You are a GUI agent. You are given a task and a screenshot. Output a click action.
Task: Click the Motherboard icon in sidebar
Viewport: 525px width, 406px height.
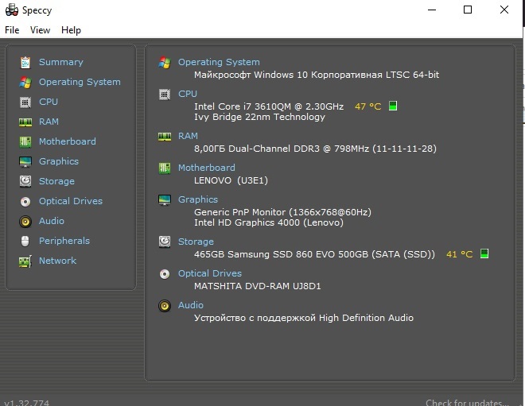coord(25,141)
